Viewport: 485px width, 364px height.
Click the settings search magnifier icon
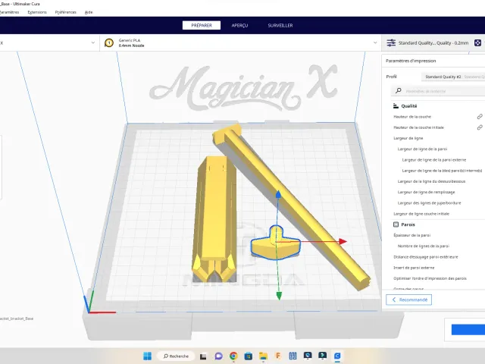[399, 91]
